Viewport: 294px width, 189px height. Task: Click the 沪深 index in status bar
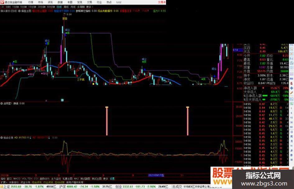62,187
